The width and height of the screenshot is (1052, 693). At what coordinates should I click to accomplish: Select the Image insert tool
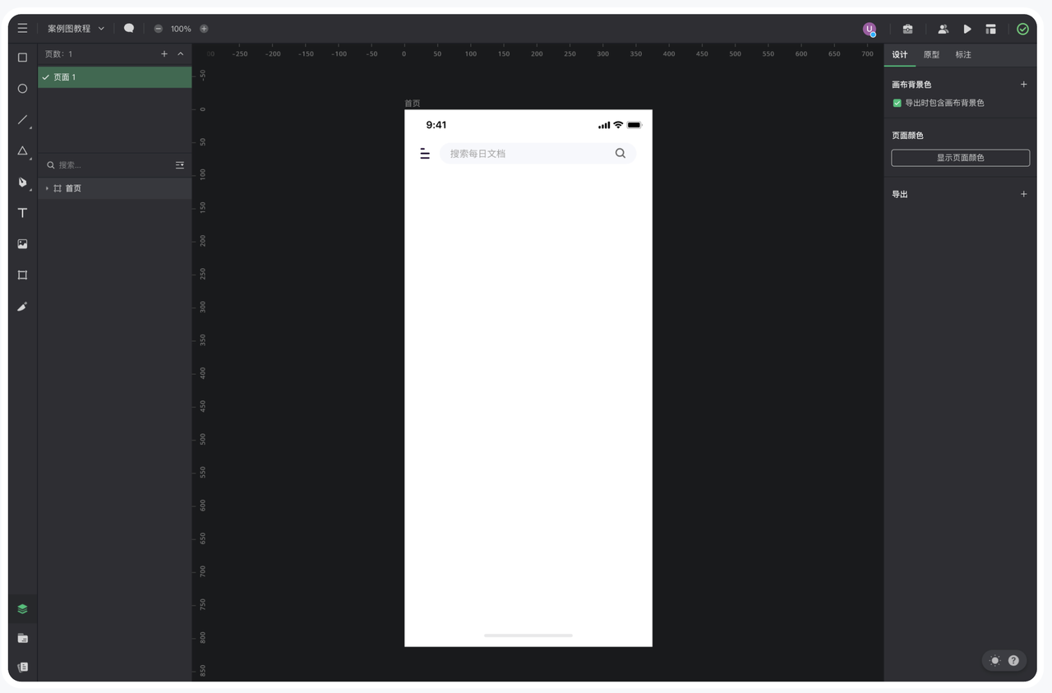click(22, 244)
